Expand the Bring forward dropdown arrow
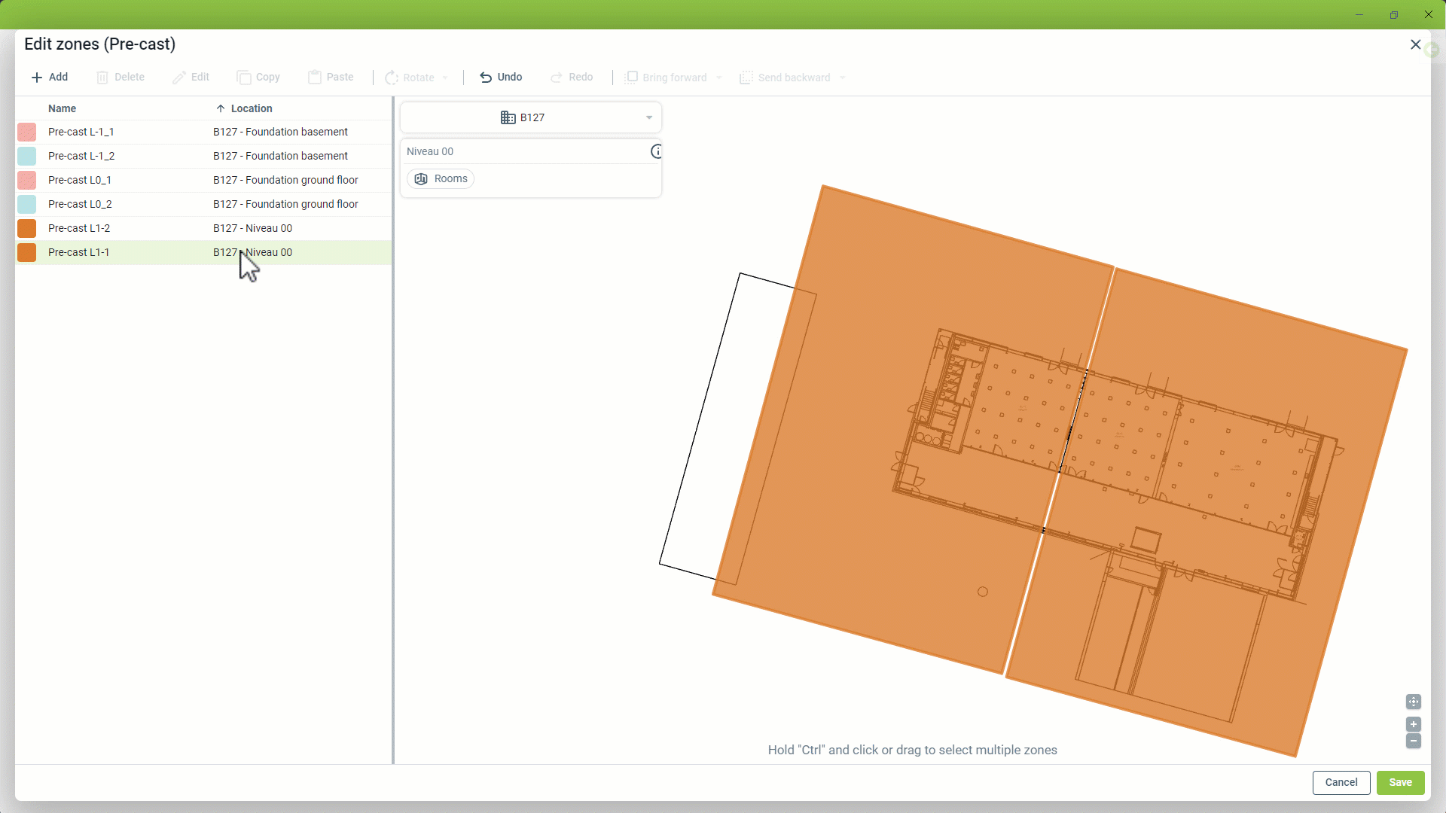This screenshot has width=1446, height=813. [719, 78]
